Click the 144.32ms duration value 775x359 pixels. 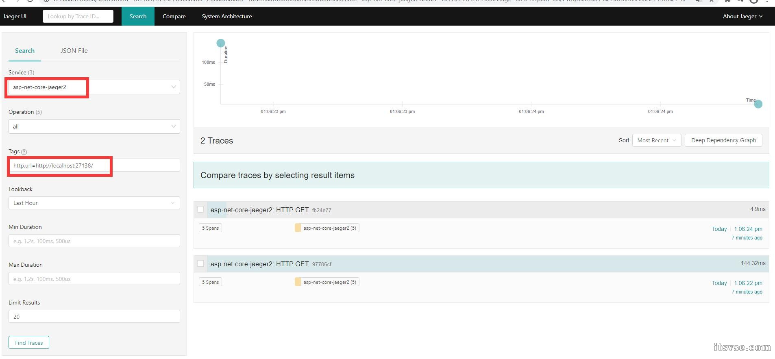point(753,263)
